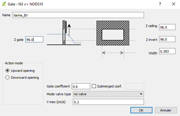180x116 pixels.
Task: Click the Z gate input field
Action: click(x=34, y=40)
